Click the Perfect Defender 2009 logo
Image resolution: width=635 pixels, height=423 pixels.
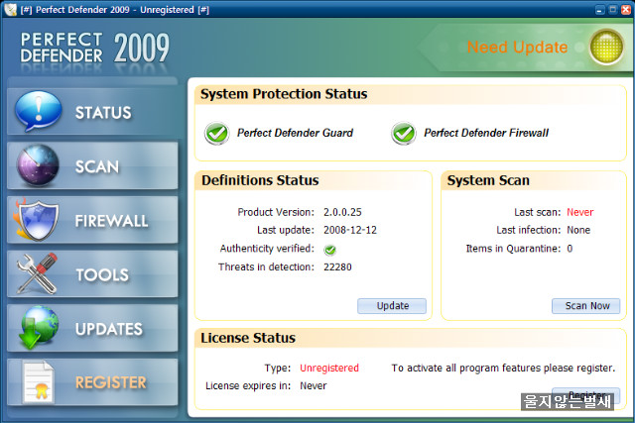[95, 48]
